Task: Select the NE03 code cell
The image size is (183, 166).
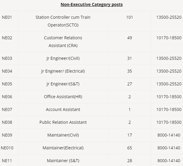Action: 7,58
